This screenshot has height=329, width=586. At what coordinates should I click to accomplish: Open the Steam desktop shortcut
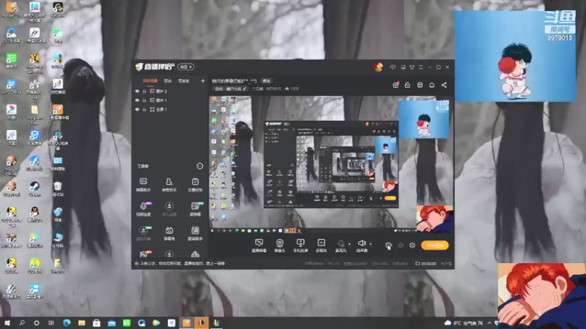click(x=34, y=189)
